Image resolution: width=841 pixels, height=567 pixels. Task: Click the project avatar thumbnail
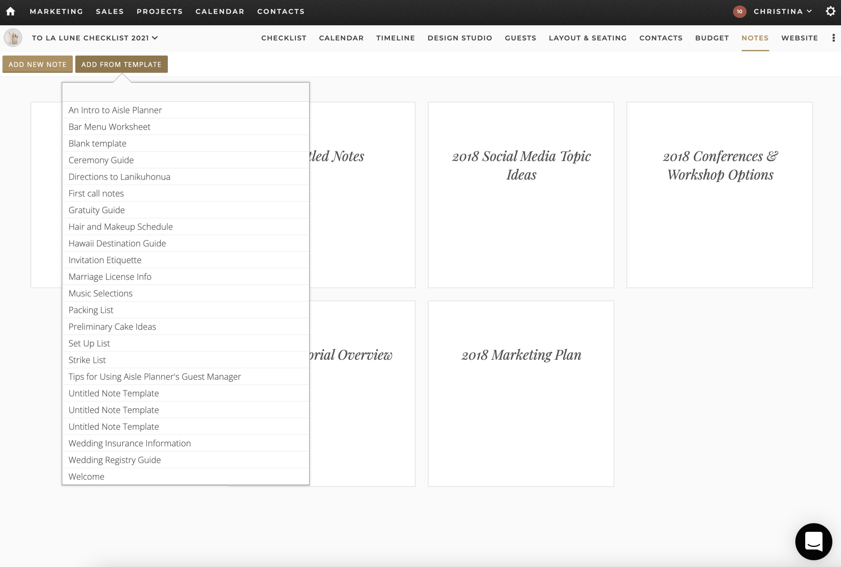click(13, 38)
